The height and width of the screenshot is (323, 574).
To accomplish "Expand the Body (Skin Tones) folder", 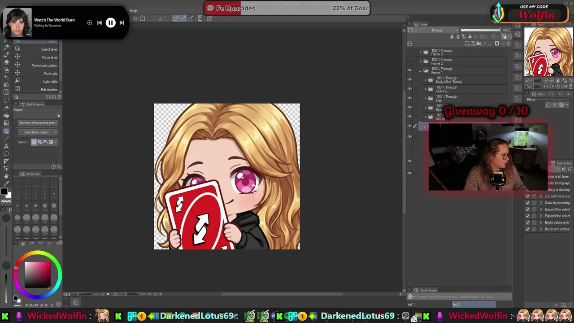I will 426,80.
